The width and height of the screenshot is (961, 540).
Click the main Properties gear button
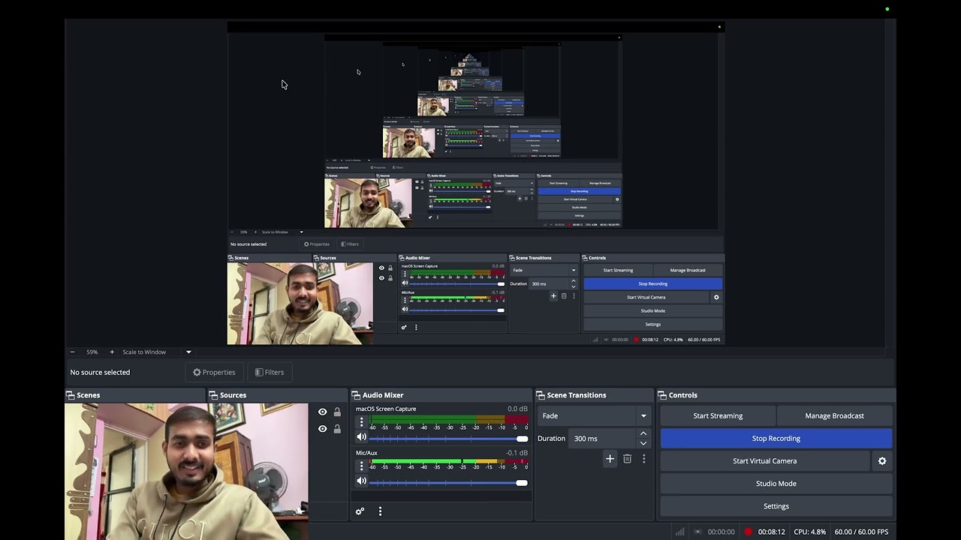click(x=214, y=372)
